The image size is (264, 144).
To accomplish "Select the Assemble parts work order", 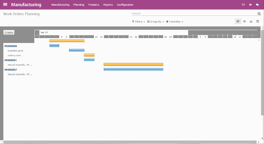I will (x=15, y=51).
